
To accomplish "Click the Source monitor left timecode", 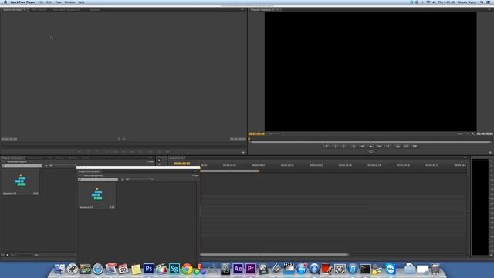I will coord(9,139).
